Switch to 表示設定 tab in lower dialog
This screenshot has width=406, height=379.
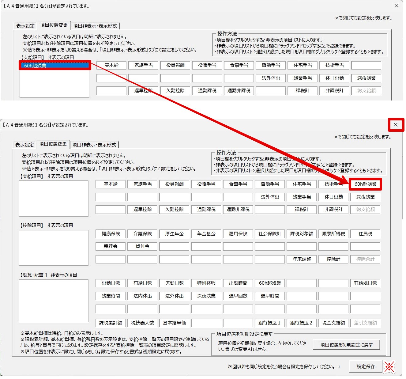click(x=24, y=145)
